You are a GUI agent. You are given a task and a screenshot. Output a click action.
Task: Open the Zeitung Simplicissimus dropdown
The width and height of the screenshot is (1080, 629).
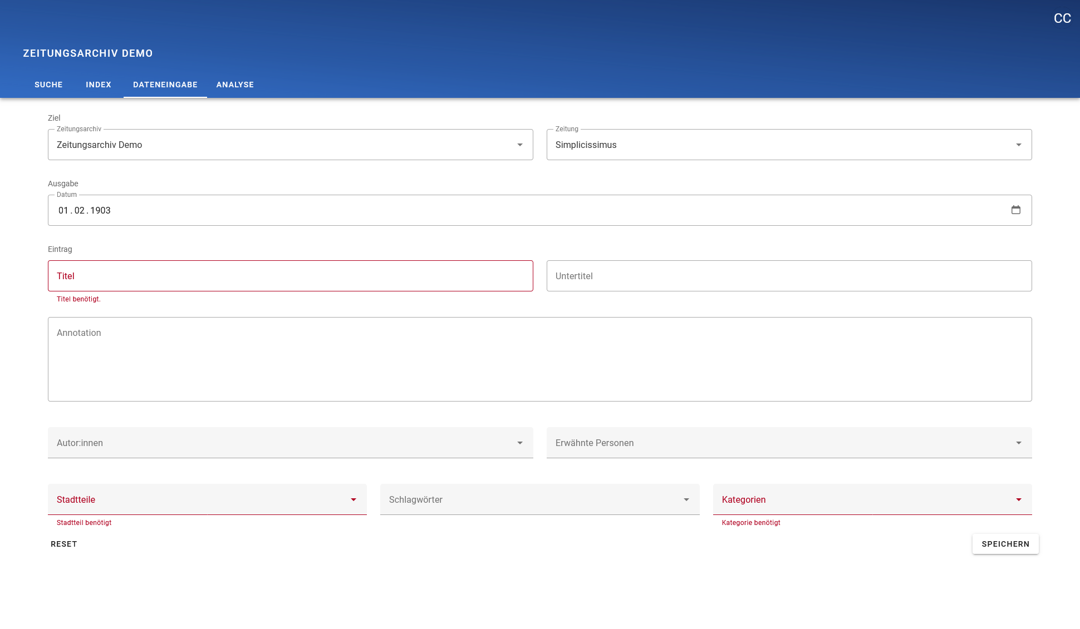pyautogui.click(x=788, y=145)
